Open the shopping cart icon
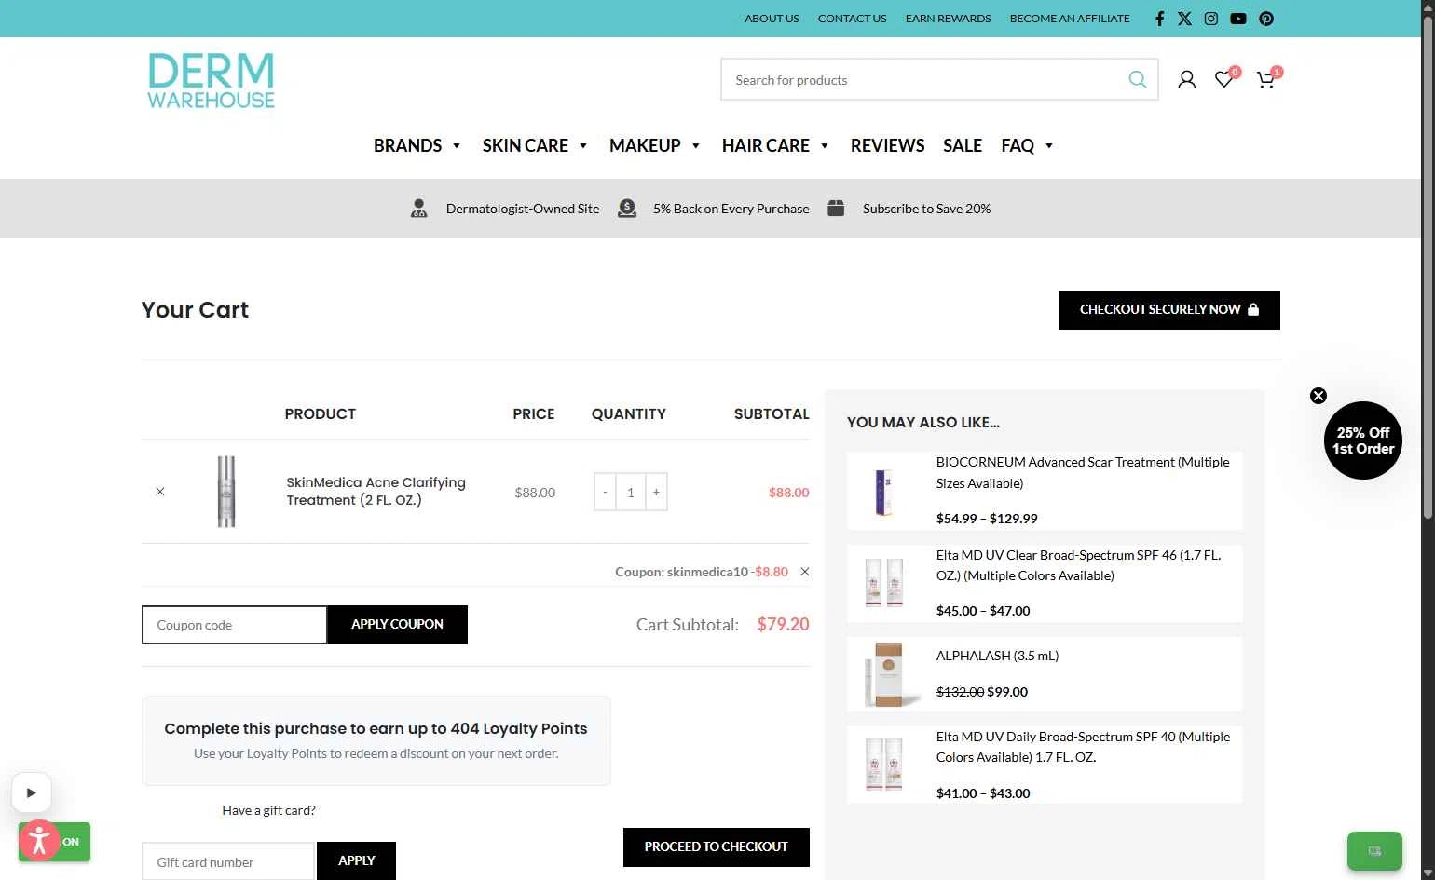The image size is (1435, 880). point(1265,80)
